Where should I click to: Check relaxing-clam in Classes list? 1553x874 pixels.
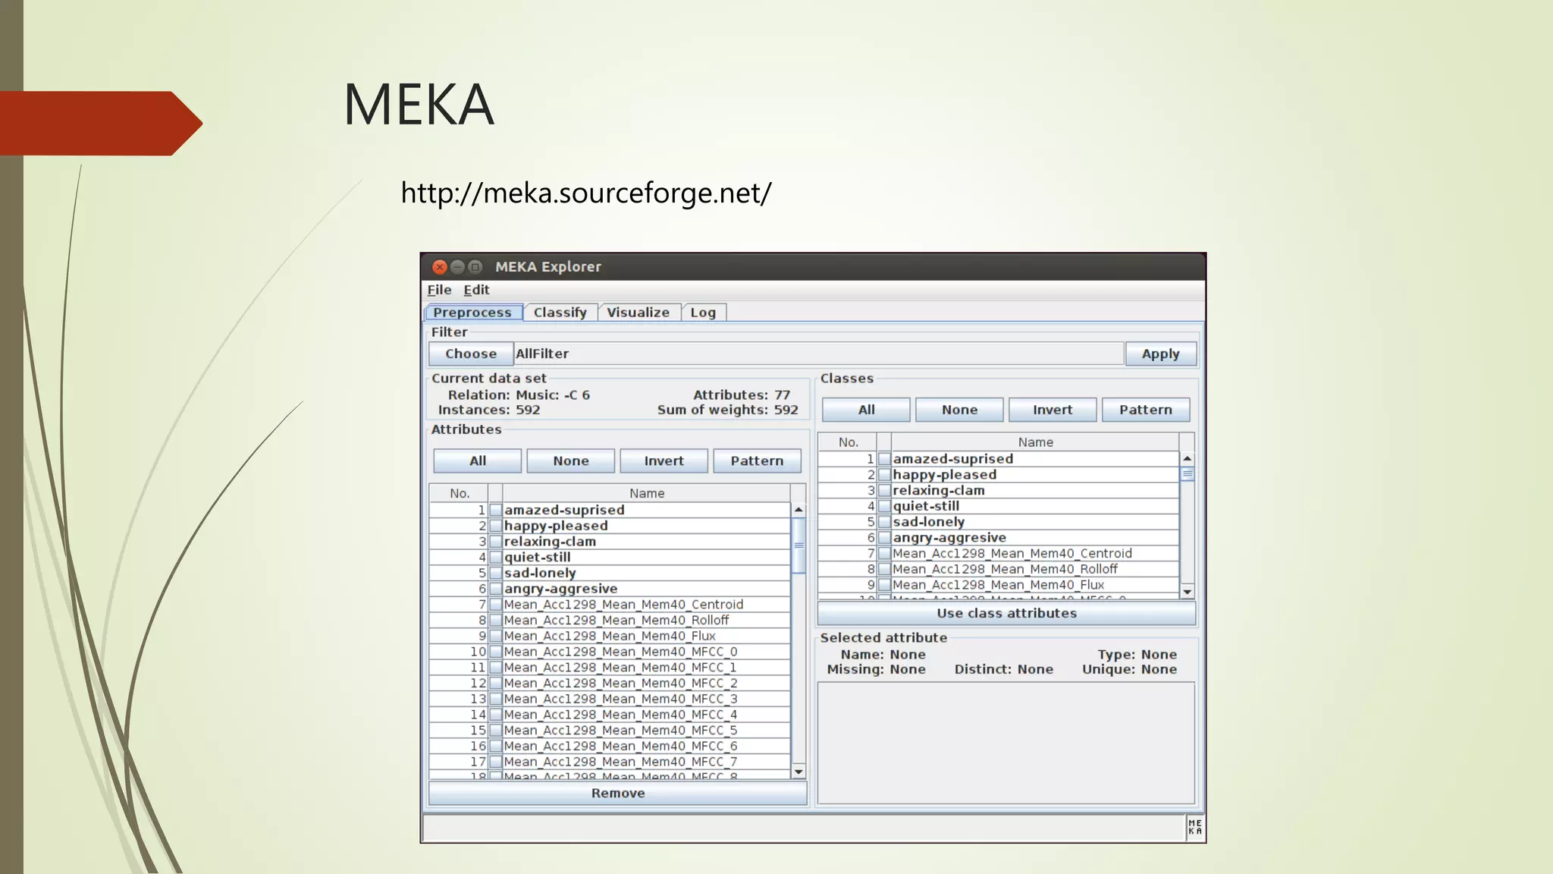pos(884,490)
